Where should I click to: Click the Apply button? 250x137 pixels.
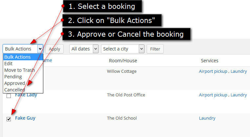pos(54,49)
